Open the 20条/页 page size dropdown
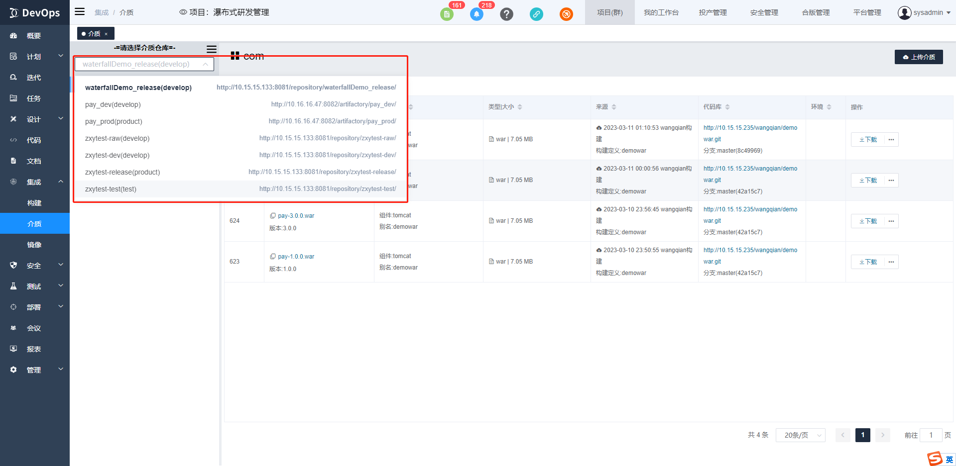Image resolution: width=956 pixels, height=466 pixels. pos(800,435)
